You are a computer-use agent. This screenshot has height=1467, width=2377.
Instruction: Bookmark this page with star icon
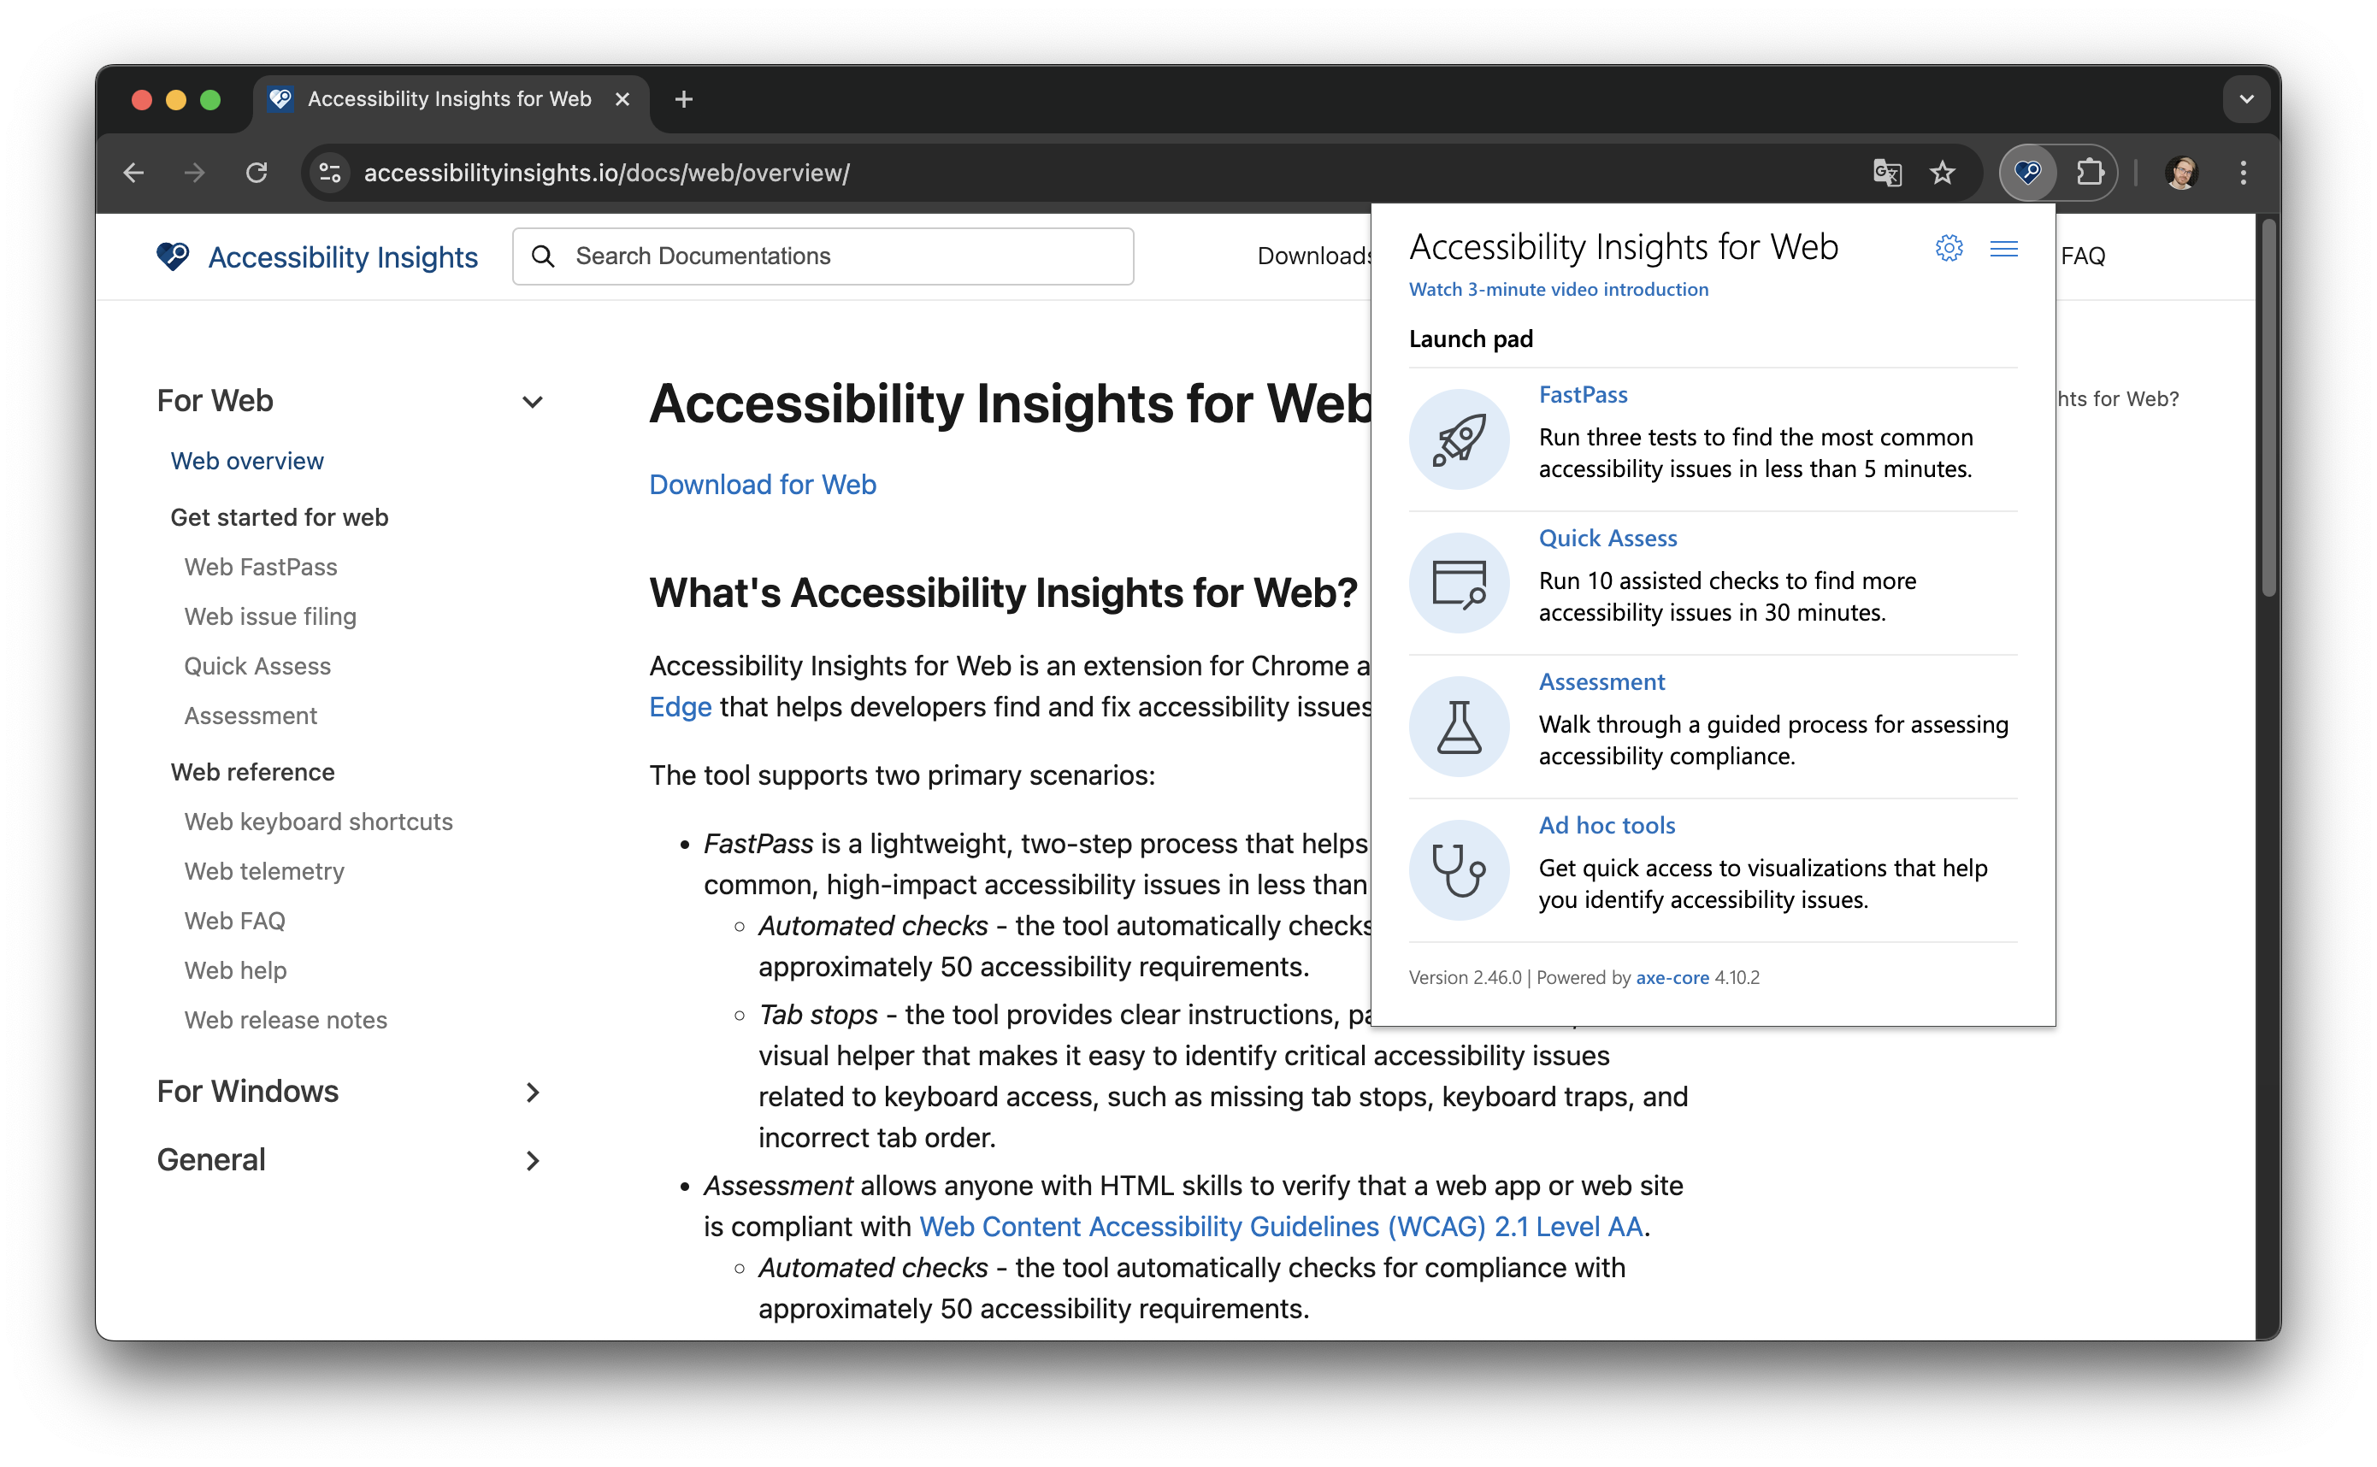point(1942,173)
